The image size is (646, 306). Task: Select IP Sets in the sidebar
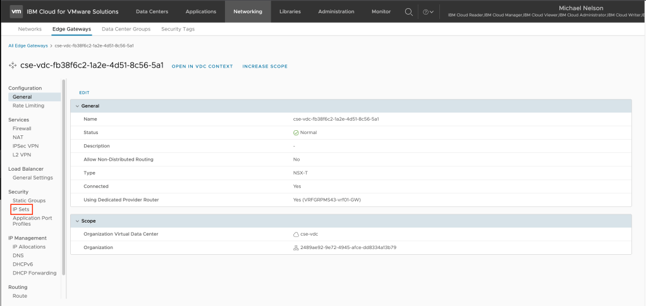click(21, 209)
